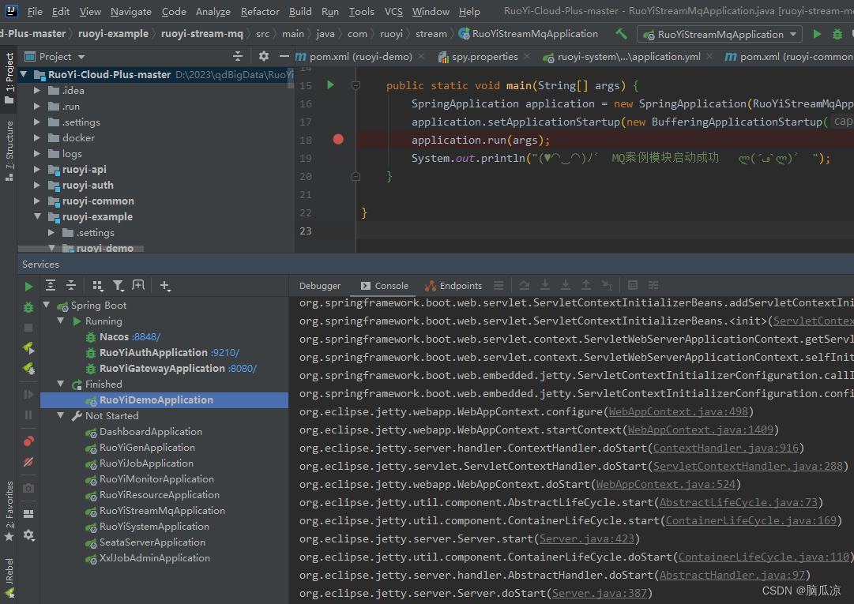Hide the Project tool window
Viewport: 854px width, 604px height.
[x=284, y=56]
